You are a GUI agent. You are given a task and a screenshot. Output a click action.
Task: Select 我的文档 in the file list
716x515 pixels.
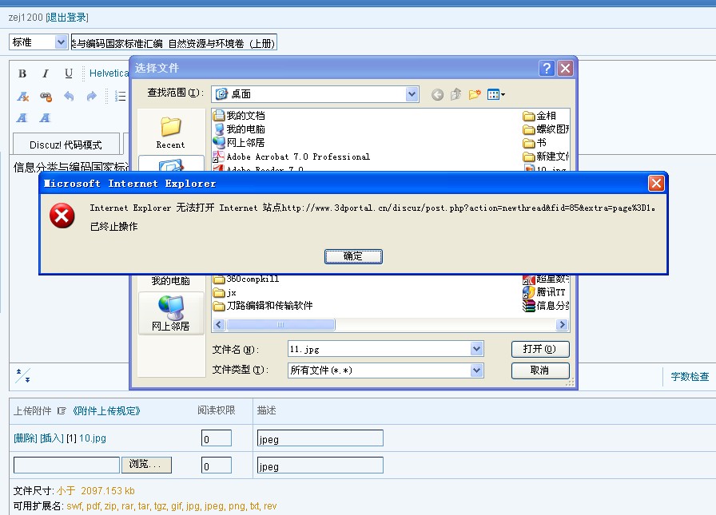(239, 116)
